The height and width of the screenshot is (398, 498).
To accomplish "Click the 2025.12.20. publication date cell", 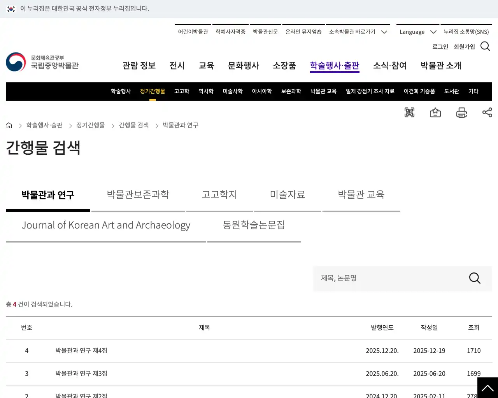I will 382,351.
